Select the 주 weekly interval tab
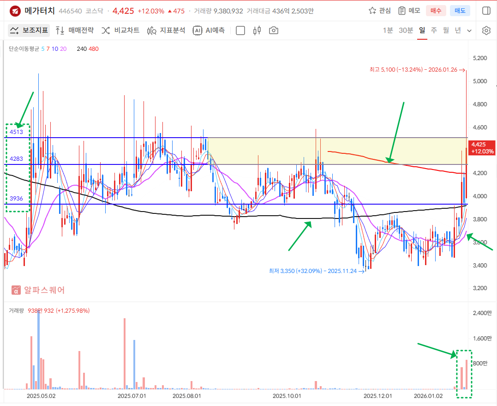Screen dimensions: 497x406 434,30
